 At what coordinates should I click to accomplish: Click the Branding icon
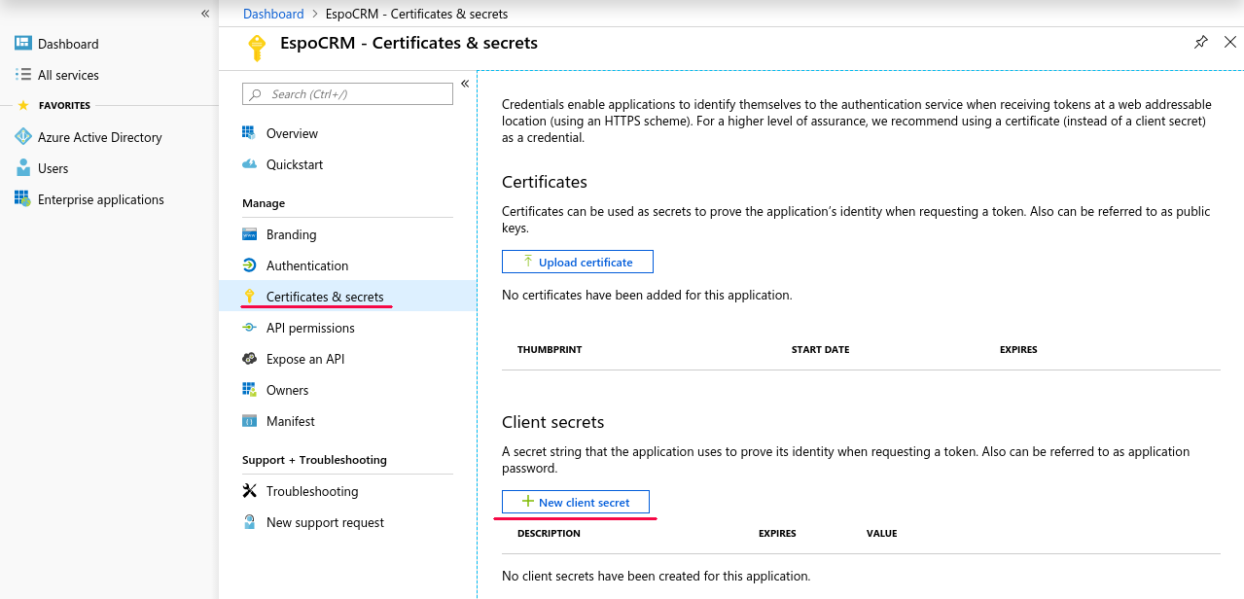click(249, 234)
